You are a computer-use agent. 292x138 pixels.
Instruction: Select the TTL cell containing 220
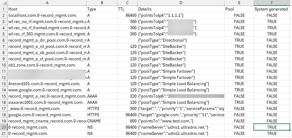(x=127, y=96)
